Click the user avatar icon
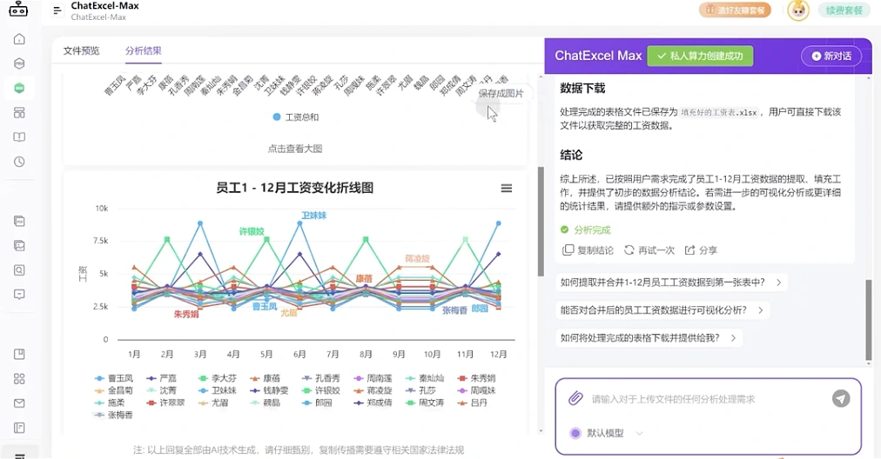This screenshot has width=881, height=459. (797, 10)
